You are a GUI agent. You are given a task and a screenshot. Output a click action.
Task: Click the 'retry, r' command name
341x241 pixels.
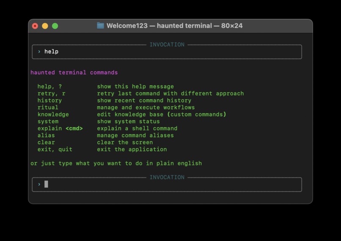point(51,94)
